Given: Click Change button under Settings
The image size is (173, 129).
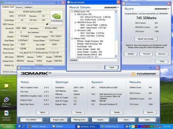Looking at the screenshot, I should point(79,112).
